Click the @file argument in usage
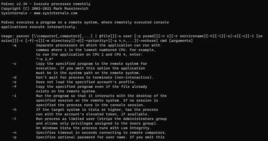268x141 pixels. coord(105,36)
